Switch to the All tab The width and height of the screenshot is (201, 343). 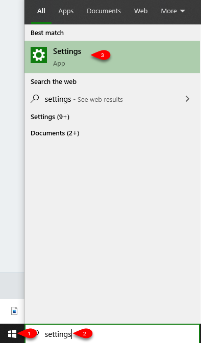pos(41,11)
